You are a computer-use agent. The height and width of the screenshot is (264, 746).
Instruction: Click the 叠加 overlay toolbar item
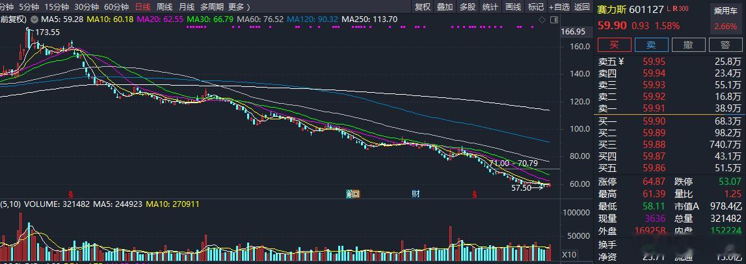click(x=445, y=6)
